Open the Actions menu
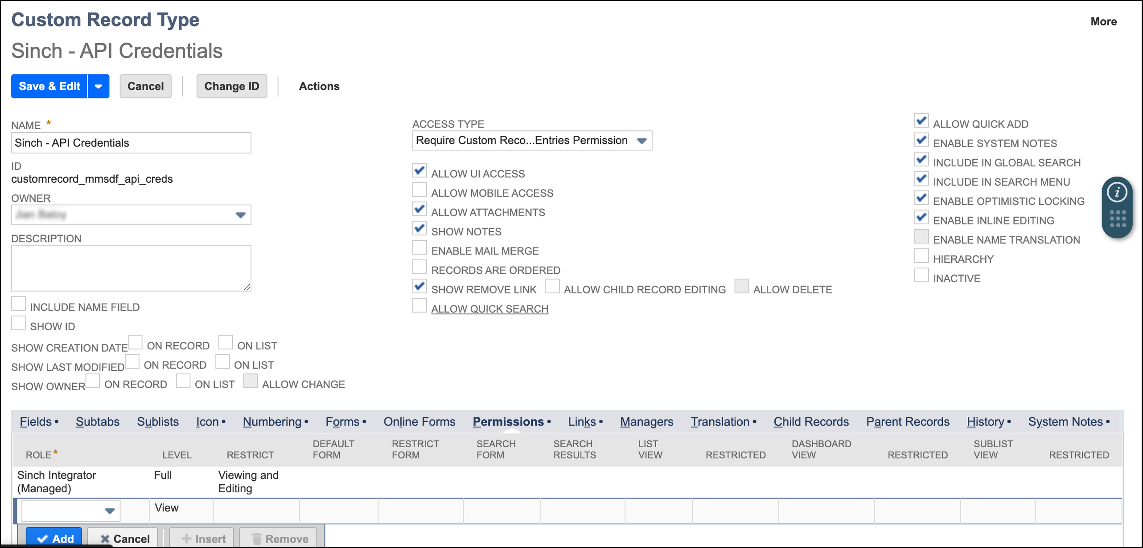This screenshot has height=548, width=1143. pyautogui.click(x=319, y=86)
